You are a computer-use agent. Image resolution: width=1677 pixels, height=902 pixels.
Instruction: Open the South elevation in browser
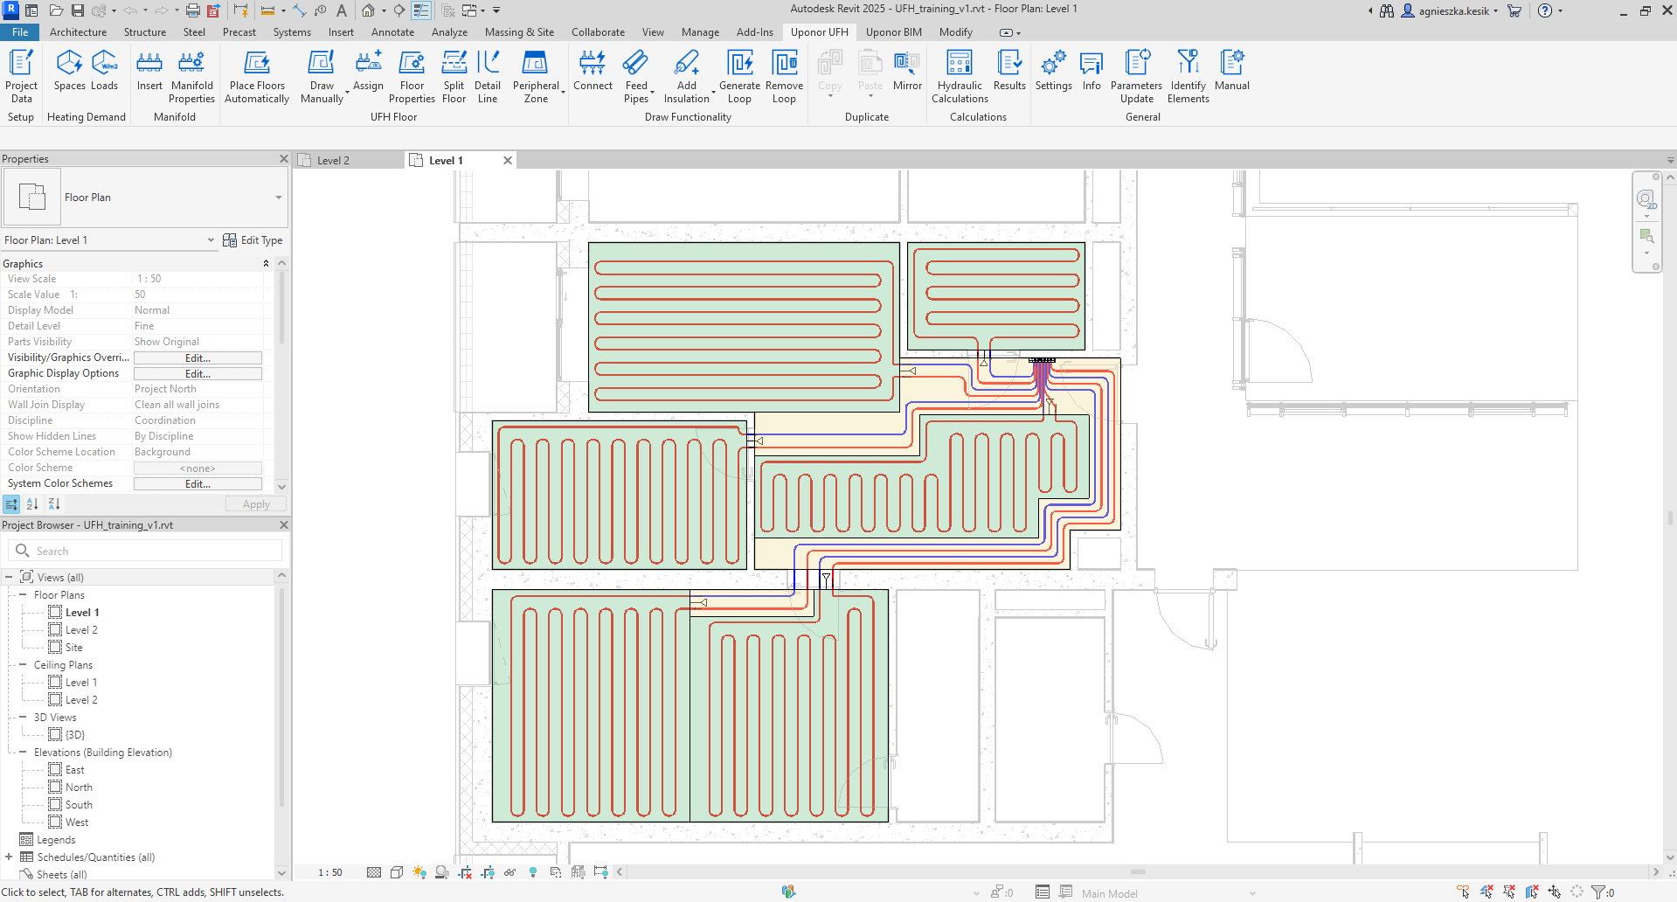point(79,805)
